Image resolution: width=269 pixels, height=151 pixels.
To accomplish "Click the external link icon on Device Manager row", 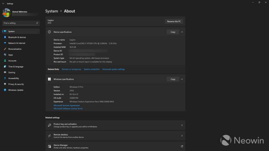I will (x=182, y=146).
